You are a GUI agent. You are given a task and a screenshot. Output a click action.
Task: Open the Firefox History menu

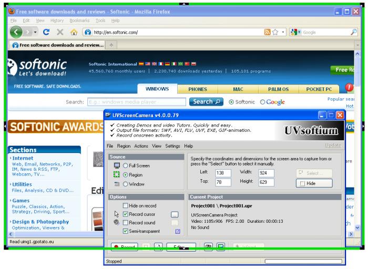[57, 20]
